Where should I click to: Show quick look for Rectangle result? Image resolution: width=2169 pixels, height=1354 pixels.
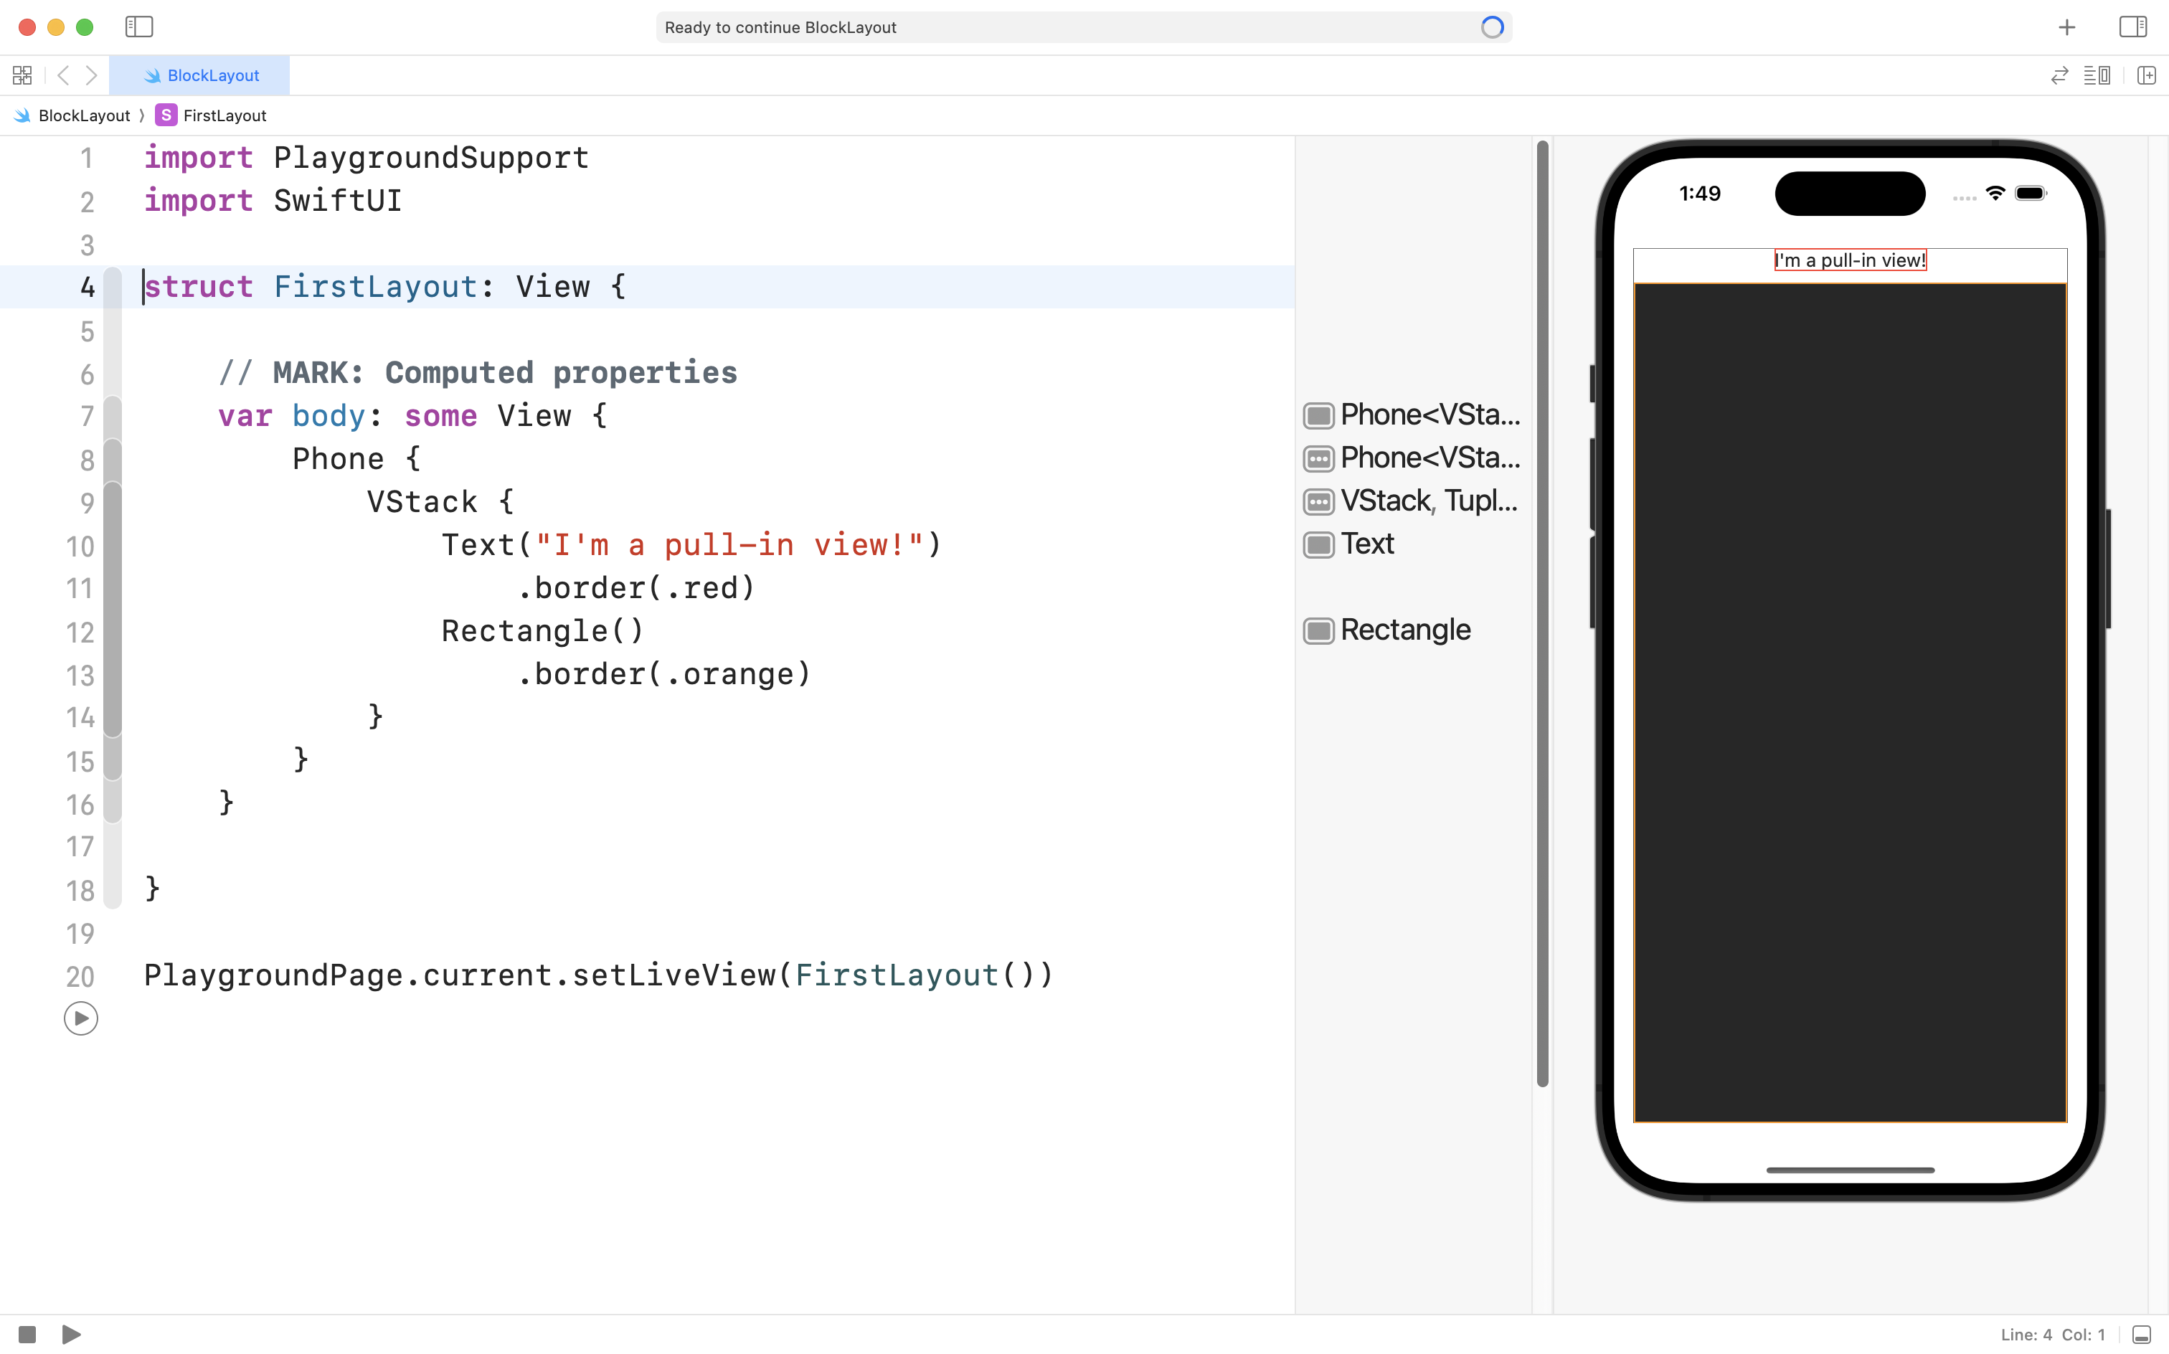tap(1318, 630)
